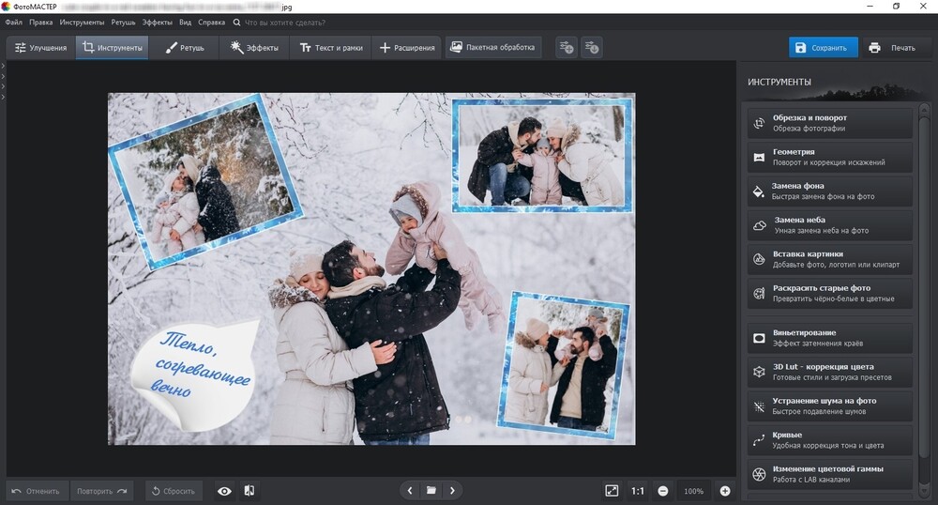The width and height of the screenshot is (938, 505).
Task: Click the open folder icon below canvas
Action: pos(431,490)
